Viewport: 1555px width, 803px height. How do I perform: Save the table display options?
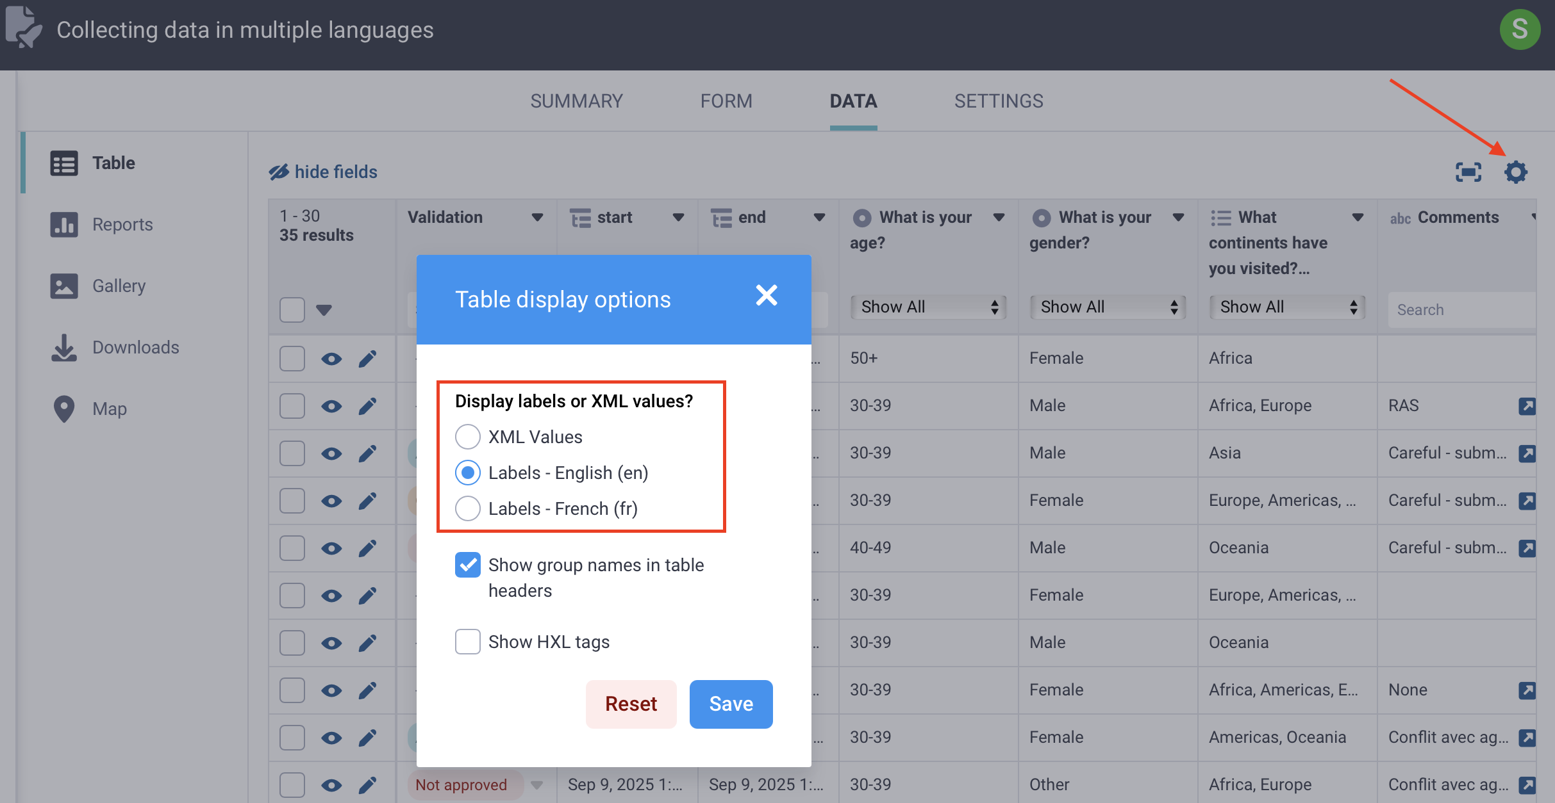click(x=731, y=704)
